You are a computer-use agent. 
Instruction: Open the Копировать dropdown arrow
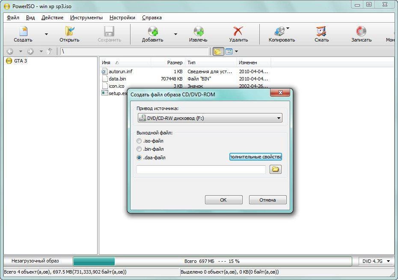(288, 28)
